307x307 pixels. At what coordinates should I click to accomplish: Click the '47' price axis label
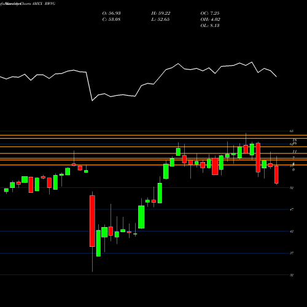tap(292, 209)
